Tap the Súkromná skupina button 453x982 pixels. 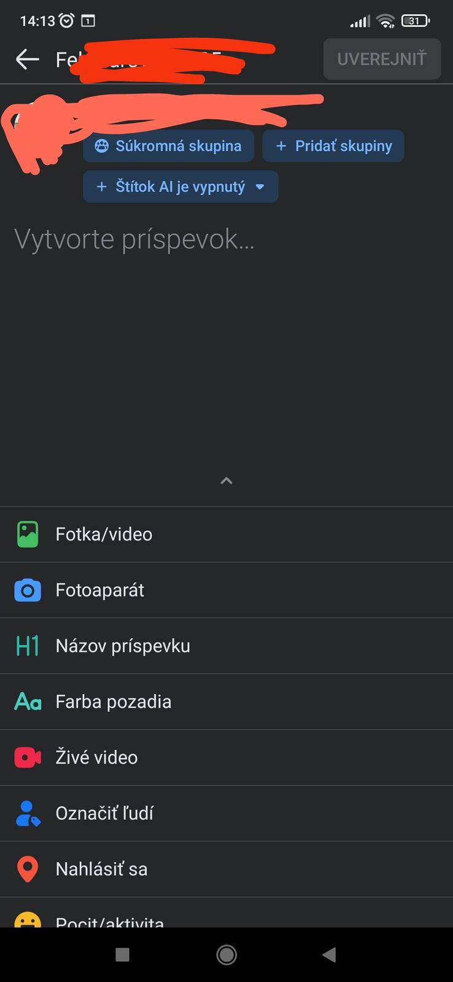pos(168,146)
